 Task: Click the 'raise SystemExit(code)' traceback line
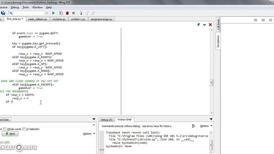(130, 143)
